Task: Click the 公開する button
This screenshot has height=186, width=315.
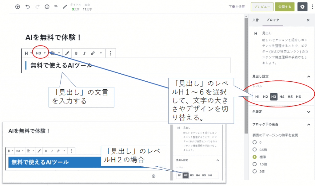Action: click(x=285, y=7)
